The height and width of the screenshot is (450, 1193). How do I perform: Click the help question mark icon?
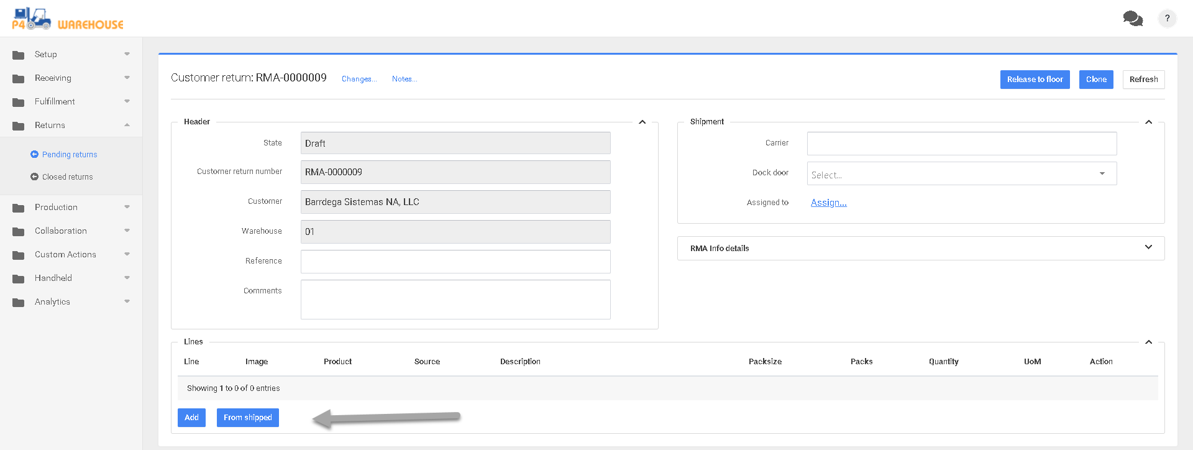[1167, 19]
